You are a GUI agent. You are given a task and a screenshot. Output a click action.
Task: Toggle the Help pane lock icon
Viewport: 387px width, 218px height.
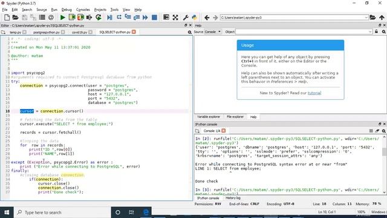pos(376,31)
